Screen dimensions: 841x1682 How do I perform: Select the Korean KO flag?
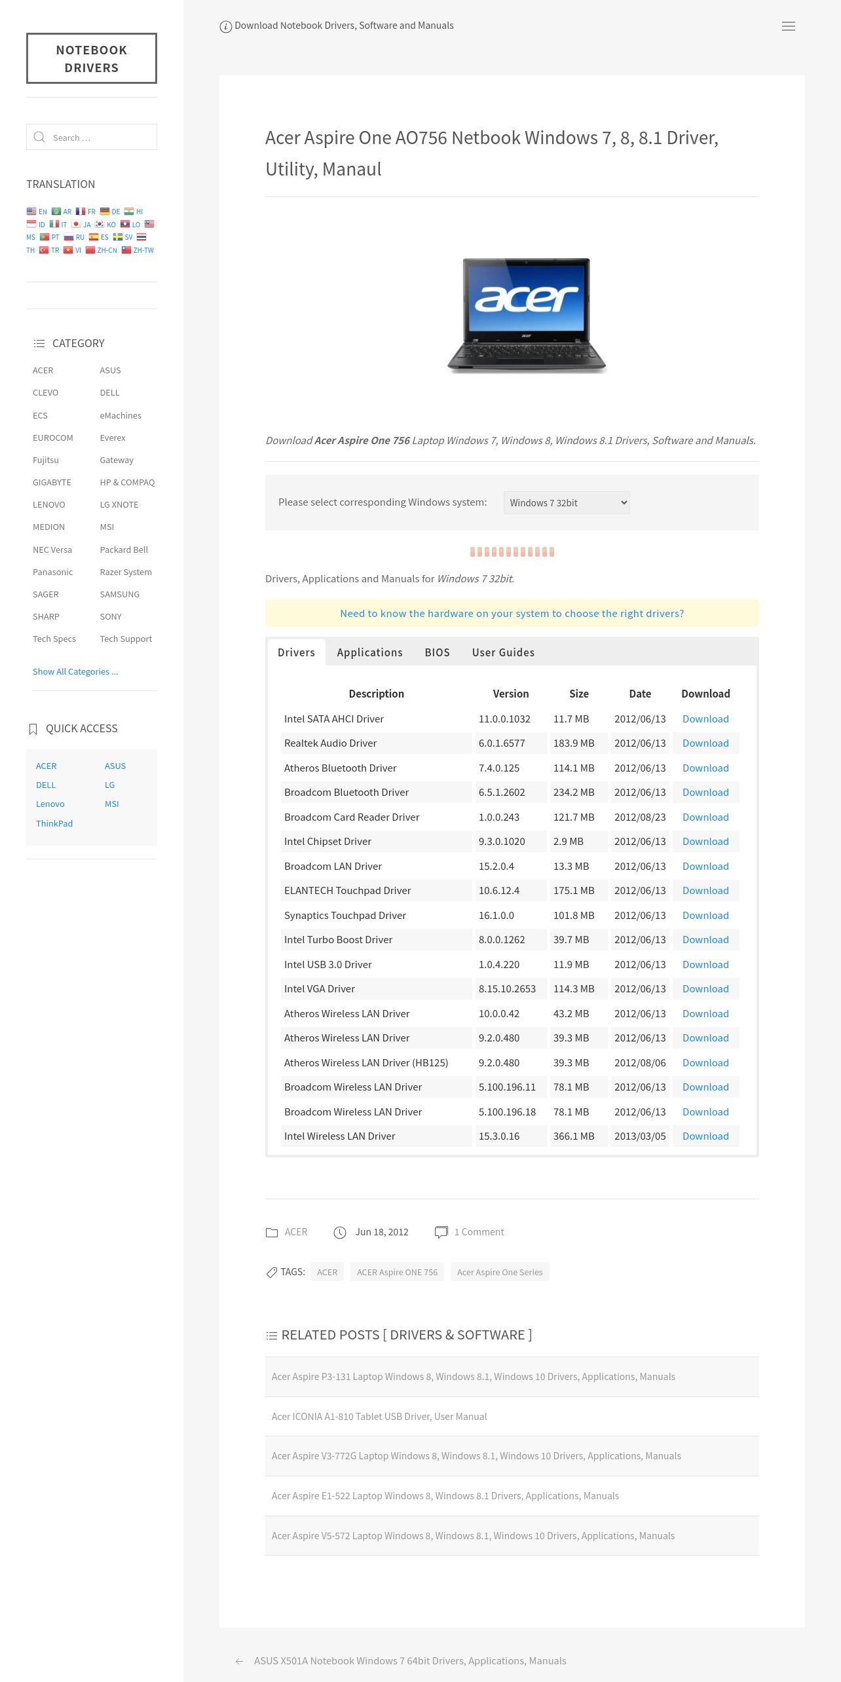tap(100, 224)
